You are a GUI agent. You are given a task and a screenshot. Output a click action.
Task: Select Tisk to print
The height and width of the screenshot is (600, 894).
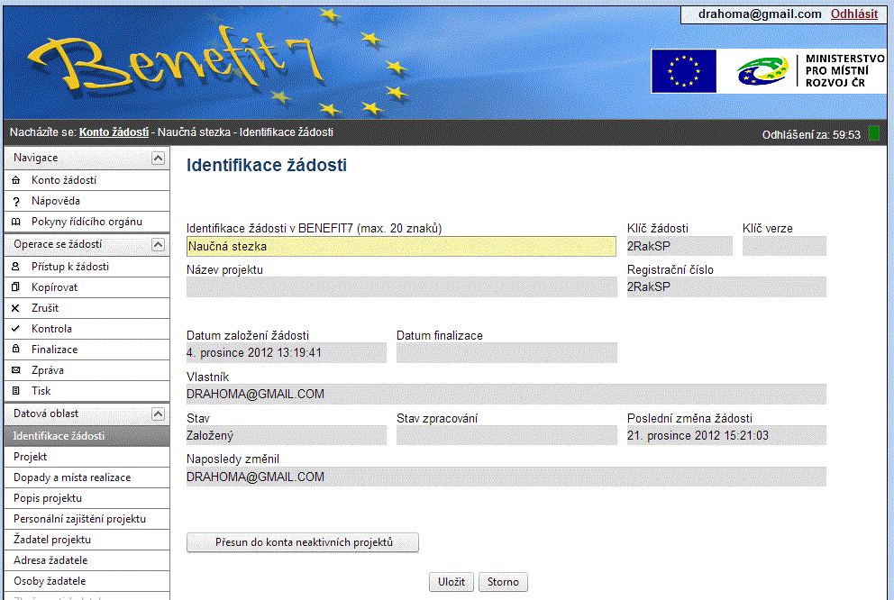point(87,391)
